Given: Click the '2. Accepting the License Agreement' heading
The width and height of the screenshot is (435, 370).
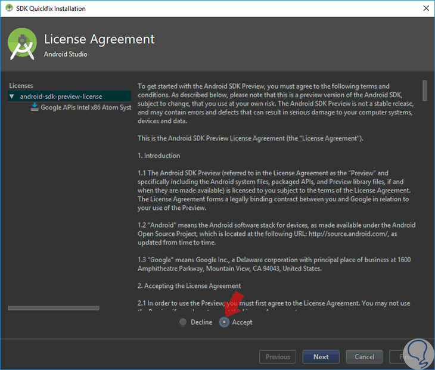Looking at the screenshot, I should (x=189, y=286).
